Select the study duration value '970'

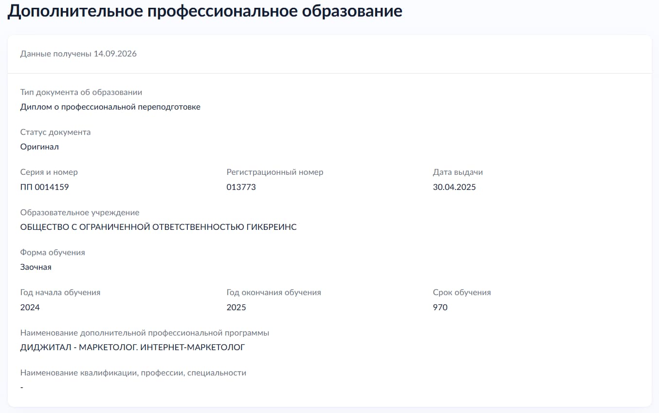[x=440, y=307]
